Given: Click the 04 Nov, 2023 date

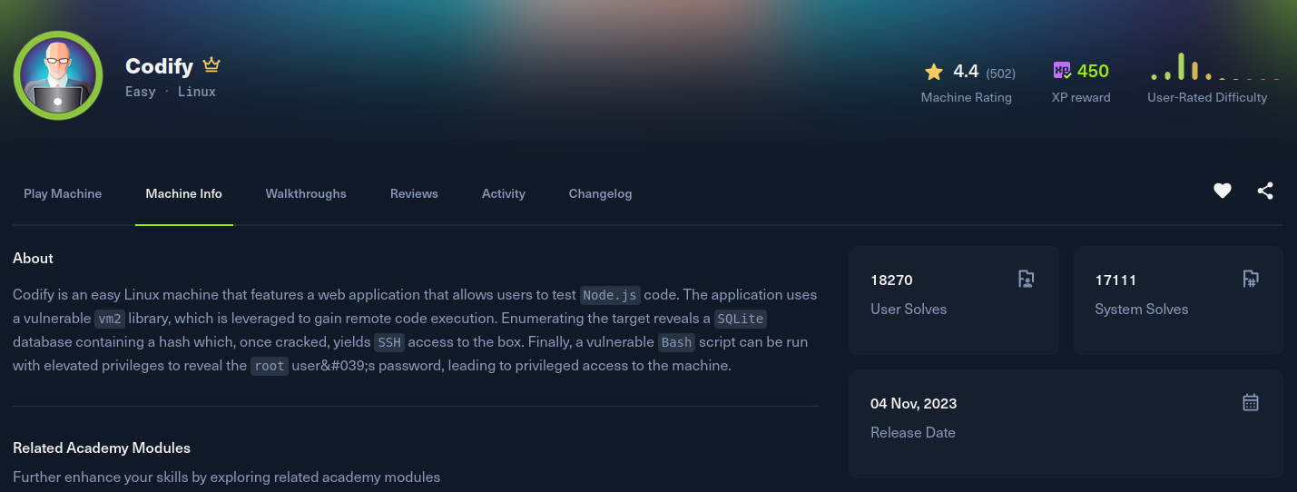Looking at the screenshot, I should click(x=914, y=403).
